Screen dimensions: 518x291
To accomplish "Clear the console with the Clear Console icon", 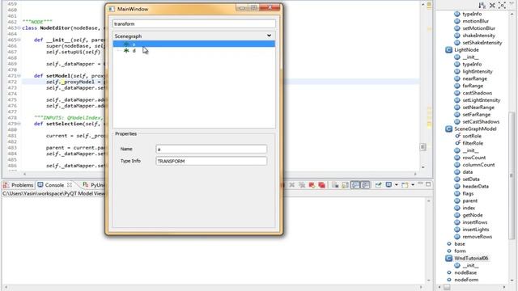I will 335,185.
